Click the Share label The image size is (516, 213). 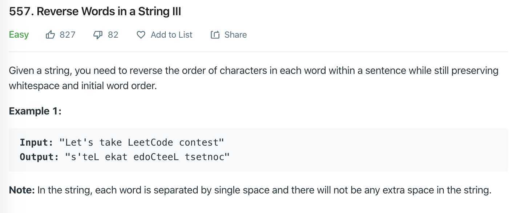(235, 35)
